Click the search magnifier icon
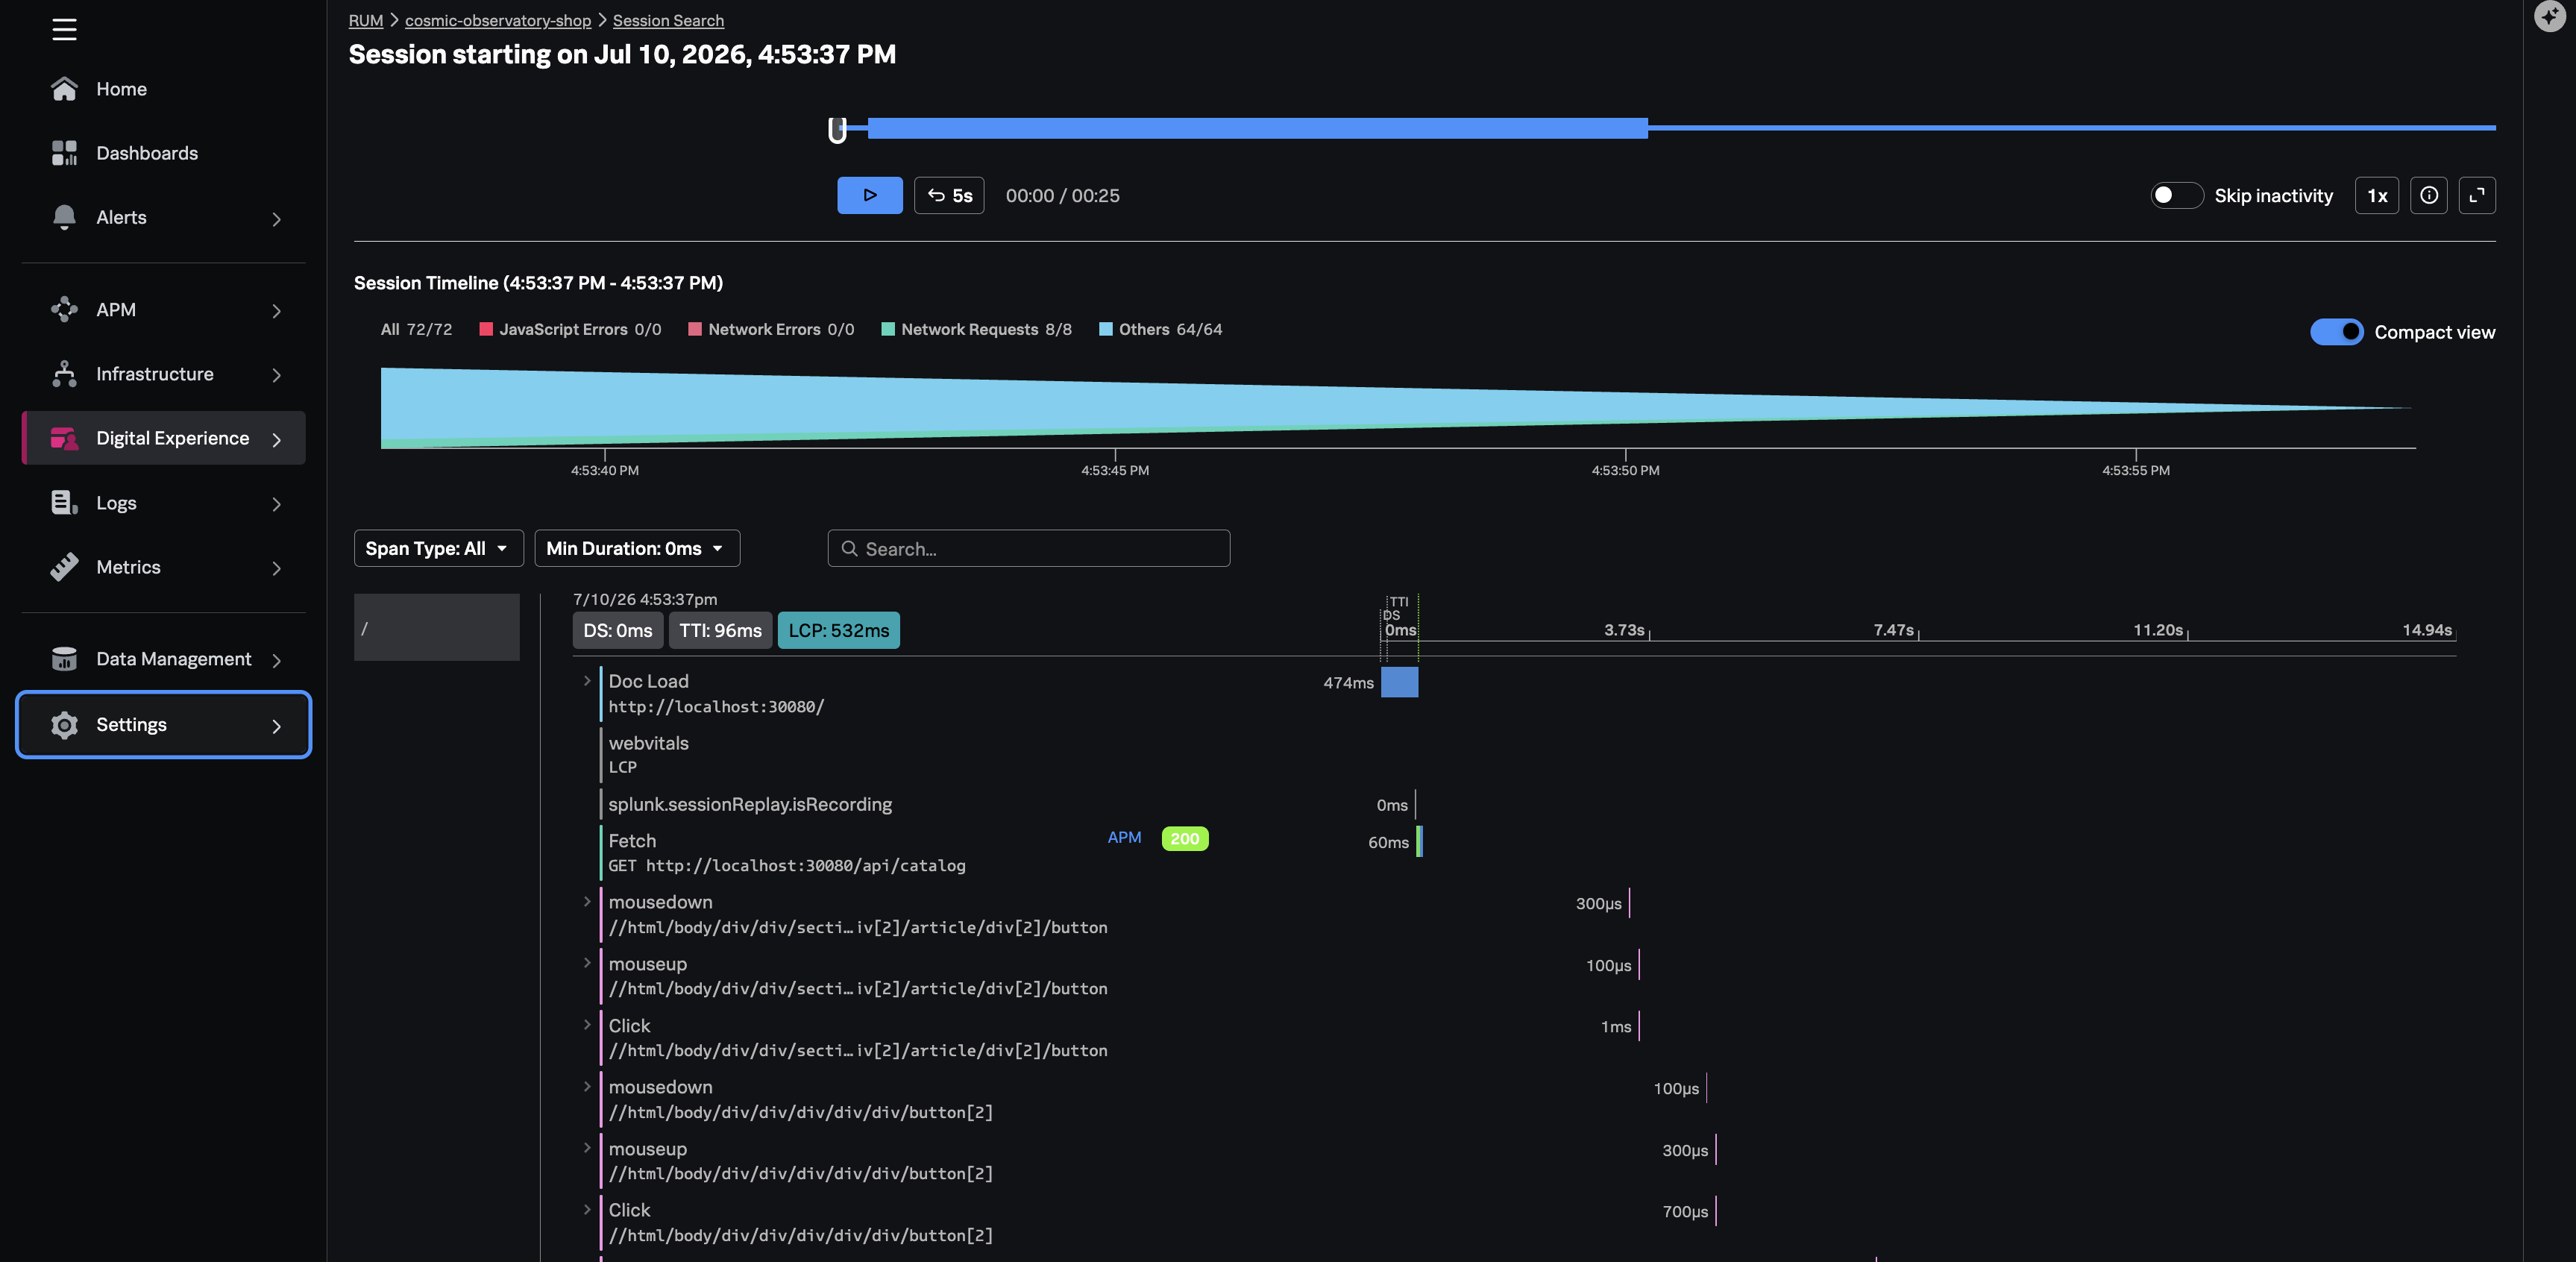Image resolution: width=2576 pixels, height=1262 pixels. coord(850,549)
